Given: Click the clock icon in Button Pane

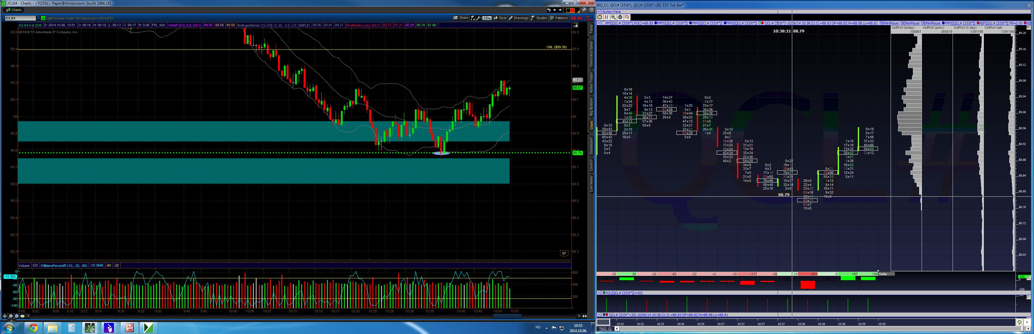Looking at the screenshot, I should click(600, 17).
